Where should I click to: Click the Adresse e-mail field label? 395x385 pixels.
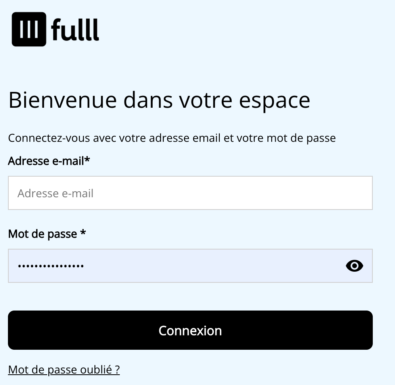pyautogui.click(x=46, y=161)
